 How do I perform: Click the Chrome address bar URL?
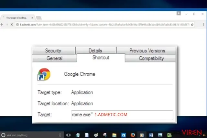coord(104,25)
